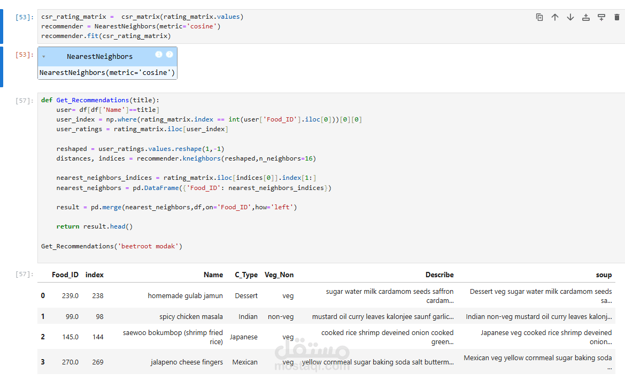Collapse the NearestNeighbors output via blue bar

2,66
